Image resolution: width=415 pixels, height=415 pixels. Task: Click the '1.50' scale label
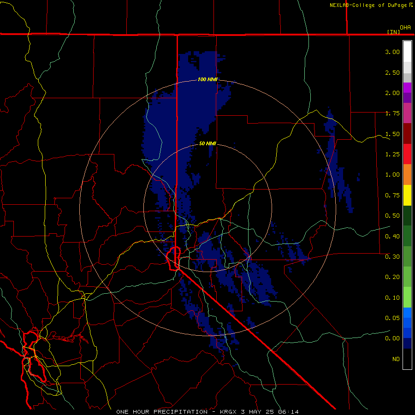[392, 134]
